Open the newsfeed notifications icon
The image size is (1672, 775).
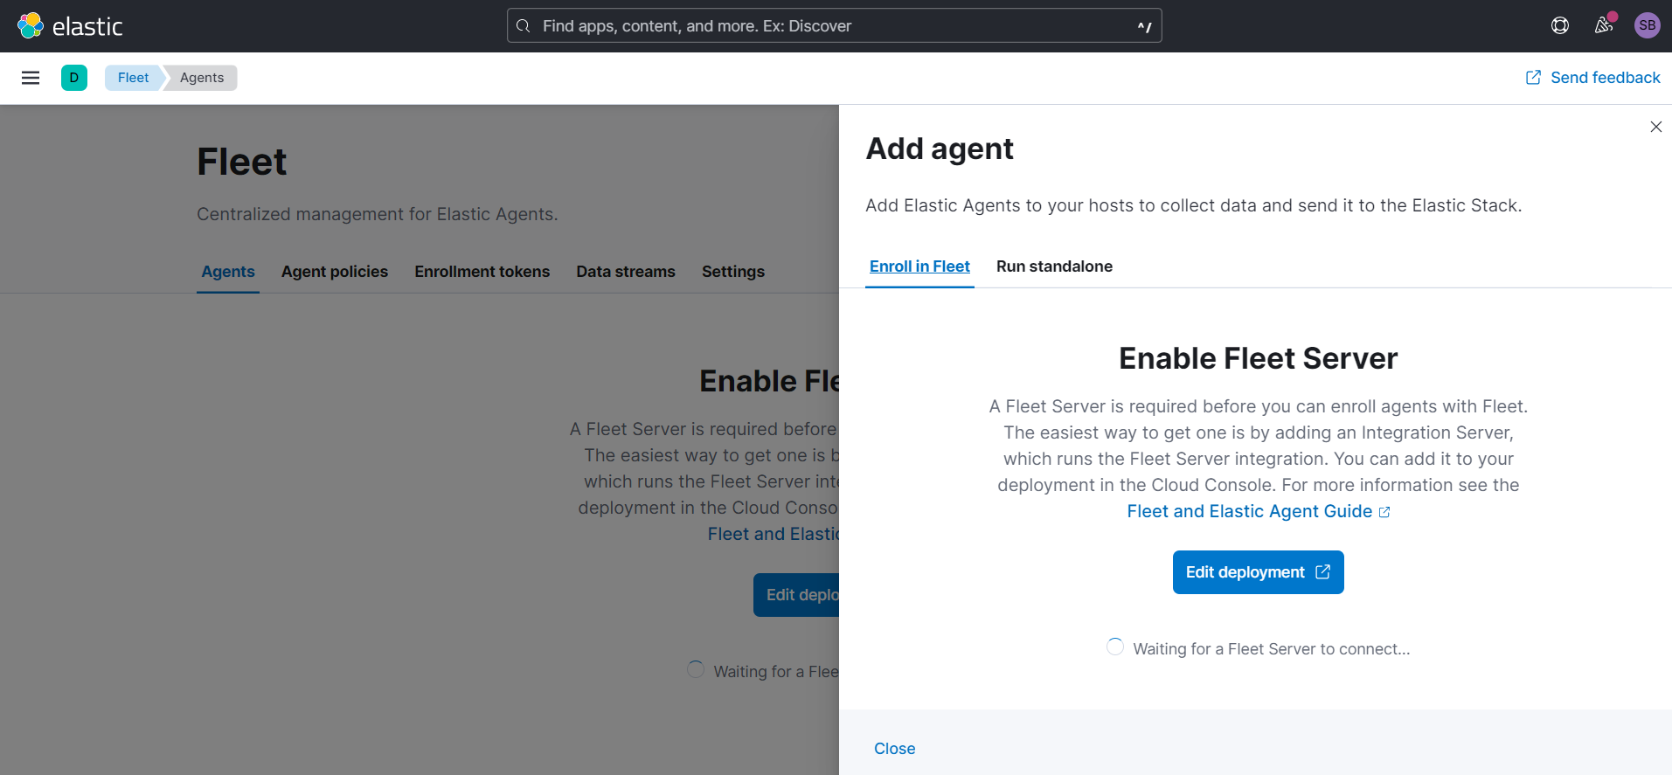click(x=1604, y=25)
